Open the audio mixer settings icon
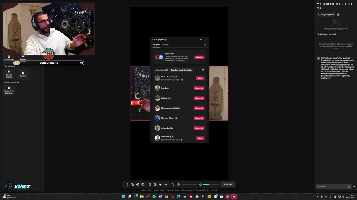The image size is (357, 200). (173, 184)
